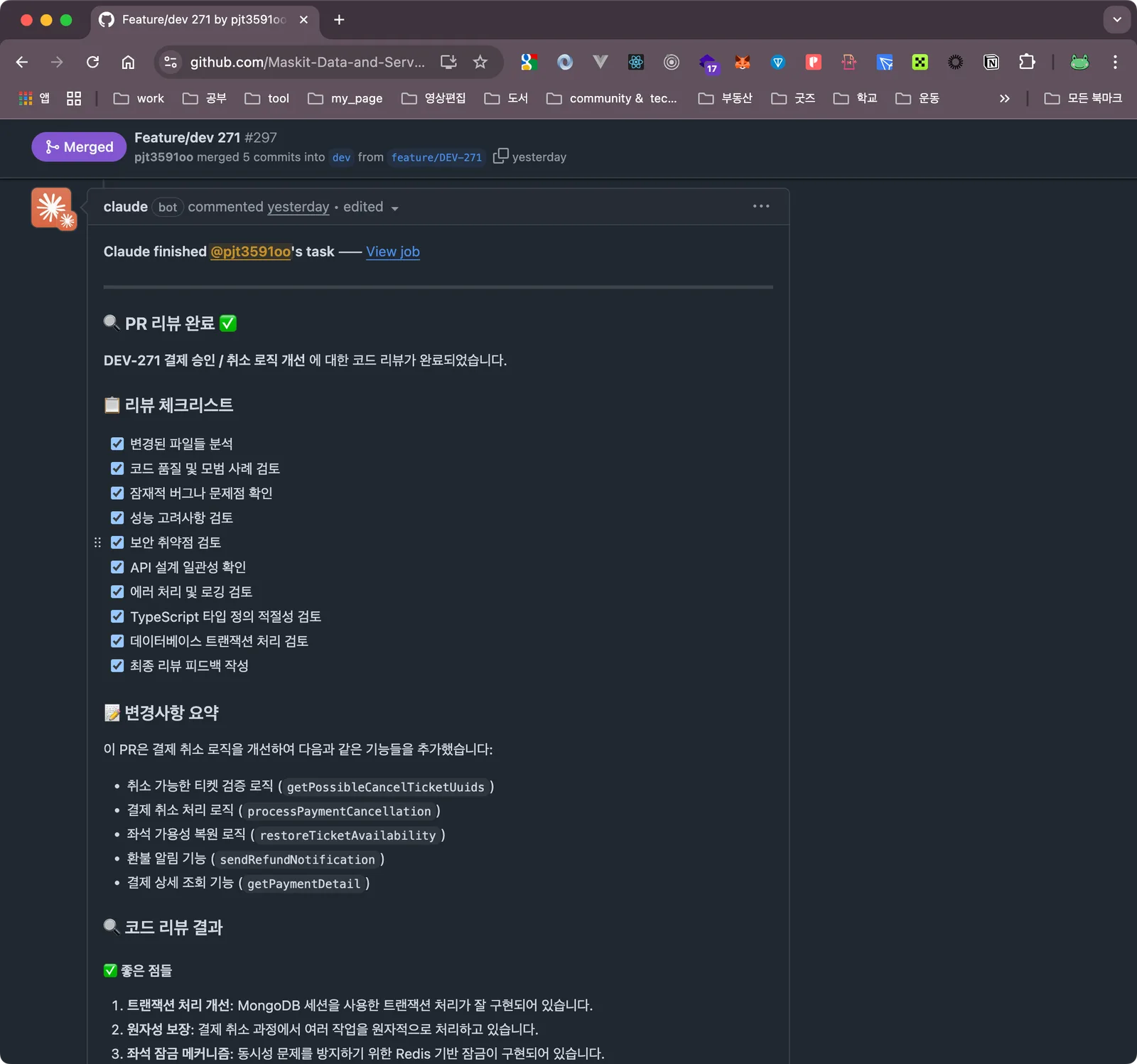Screen dimensions: 1137x1064
Task: Toggle the '보안 취약점 검토' checkbox
Action: 117,542
